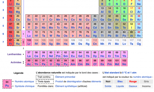Viewport: 154px width, 92px height.
Task: Open the 'Symbole chimique' legend link
Action: [x=25, y=86]
